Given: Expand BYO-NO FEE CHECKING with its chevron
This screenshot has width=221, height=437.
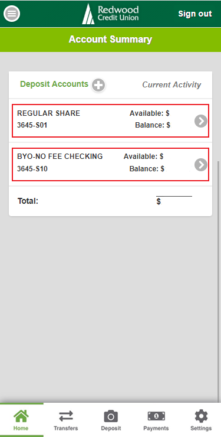Looking at the screenshot, I should (x=201, y=165).
